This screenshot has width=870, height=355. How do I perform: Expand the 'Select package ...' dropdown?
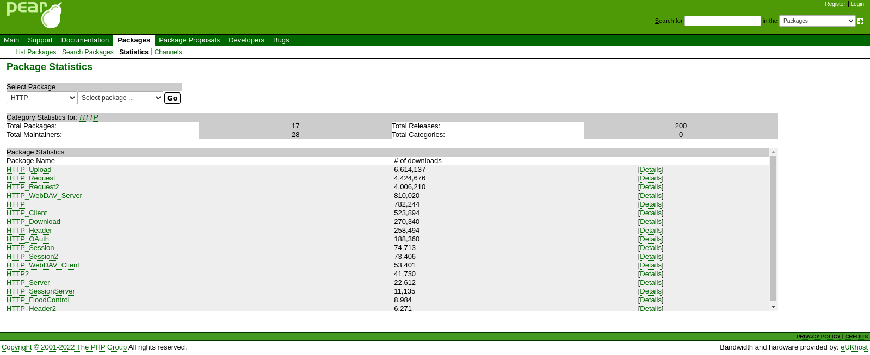point(120,98)
